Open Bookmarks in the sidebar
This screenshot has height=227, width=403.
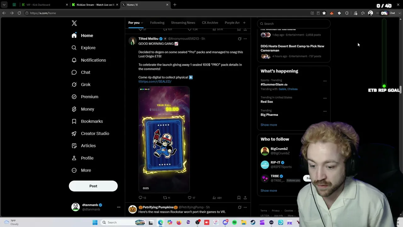(x=87, y=121)
